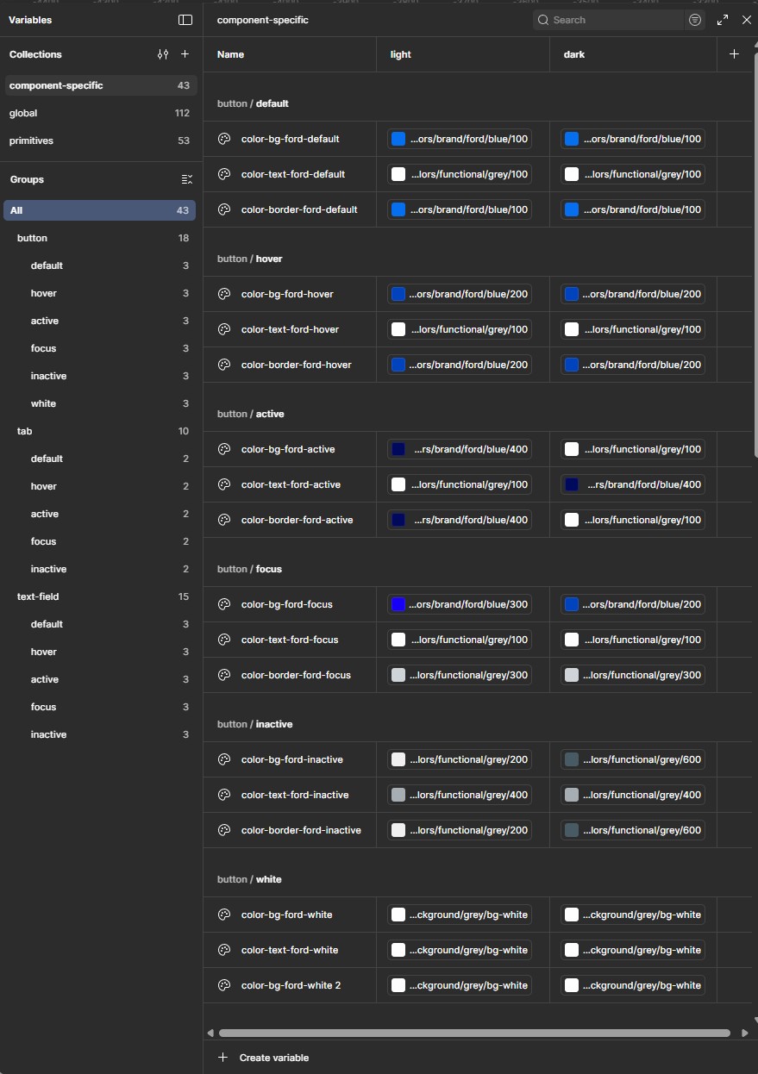
Task: Expand the variables panel to full screen
Action: coord(723,20)
